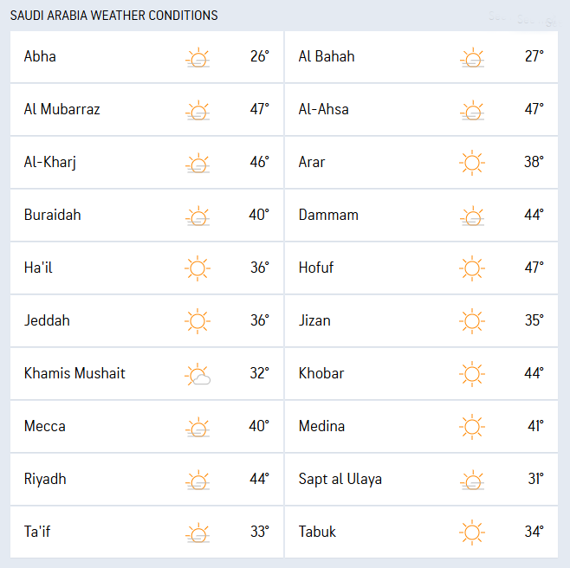Click the Saudi Arabia Weather Conditions heading
The height and width of the screenshot is (568, 570).
coord(113,16)
